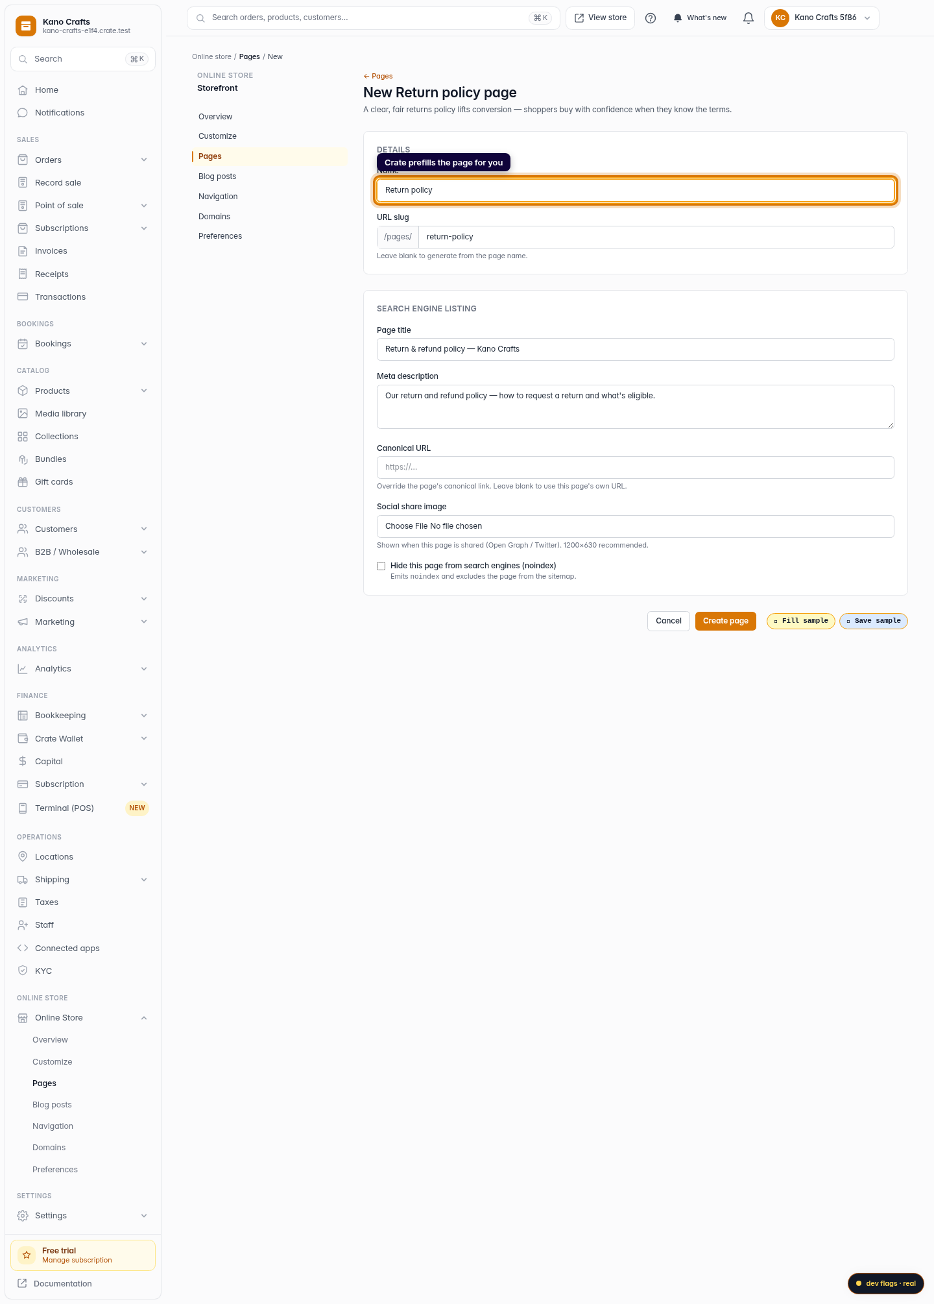Click the Name input field

point(636,190)
